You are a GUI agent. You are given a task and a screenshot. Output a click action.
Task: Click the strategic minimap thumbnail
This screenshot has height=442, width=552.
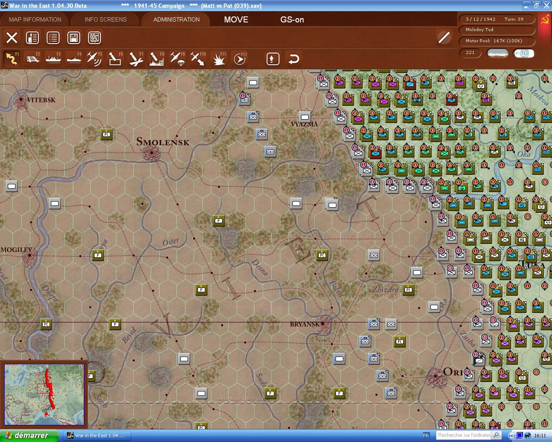[x=44, y=395]
